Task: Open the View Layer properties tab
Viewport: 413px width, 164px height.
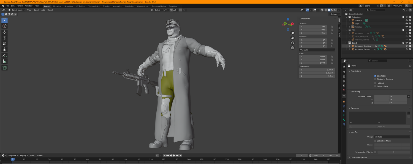Action: [x=344, y=81]
